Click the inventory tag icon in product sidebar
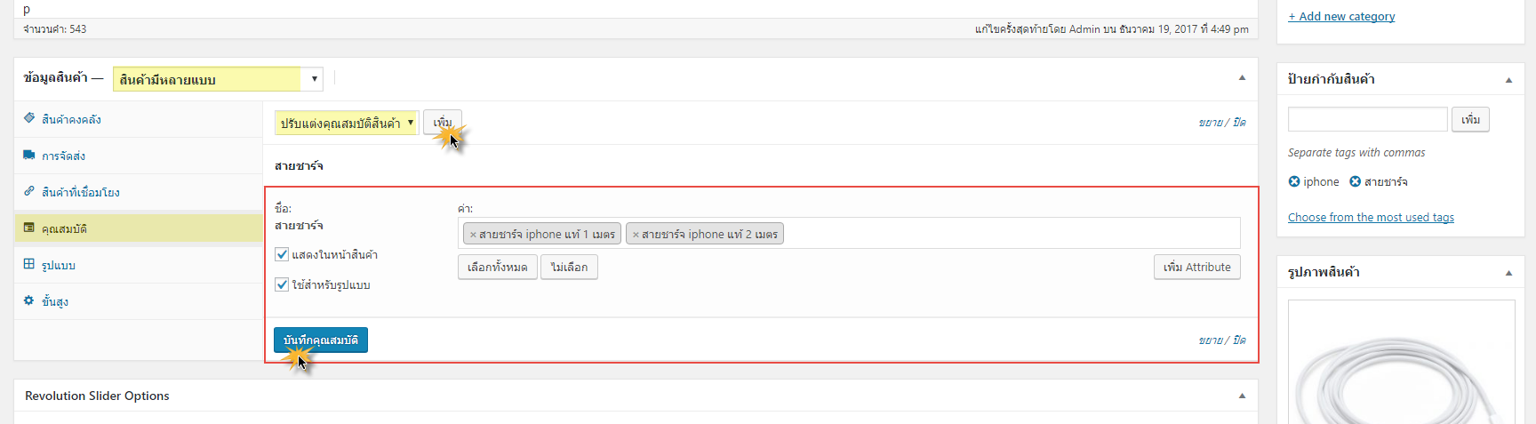Screen dimensions: 1536x424 point(29,118)
